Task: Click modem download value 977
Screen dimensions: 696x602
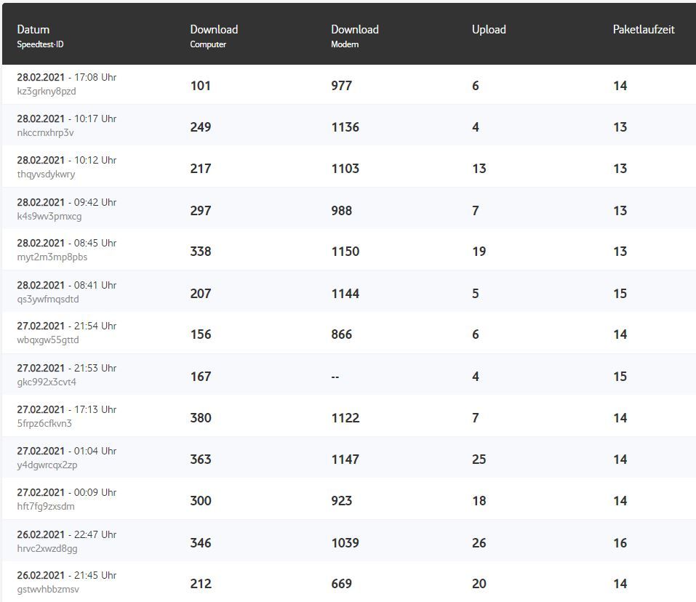Action: (x=341, y=86)
